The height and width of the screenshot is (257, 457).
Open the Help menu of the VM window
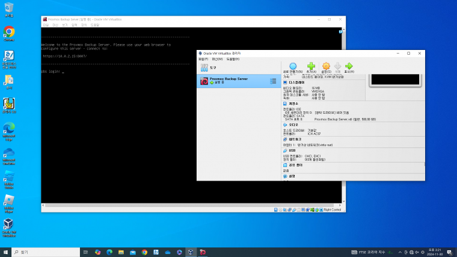tap(95, 25)
